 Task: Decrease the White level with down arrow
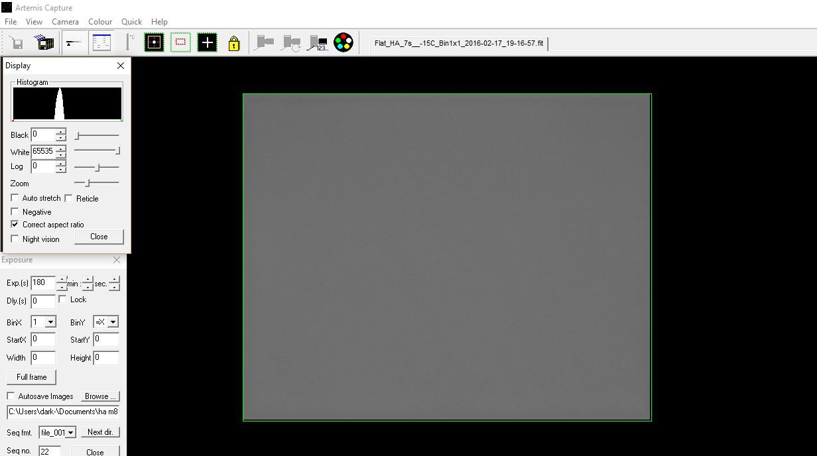[61, 155]
